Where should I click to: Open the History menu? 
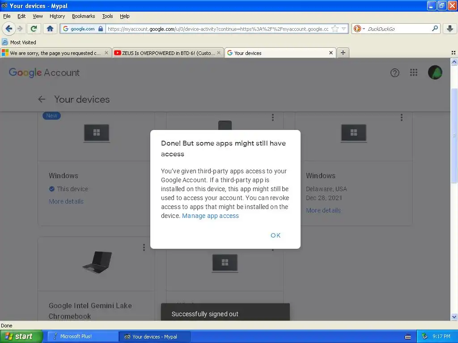point(57,16)
